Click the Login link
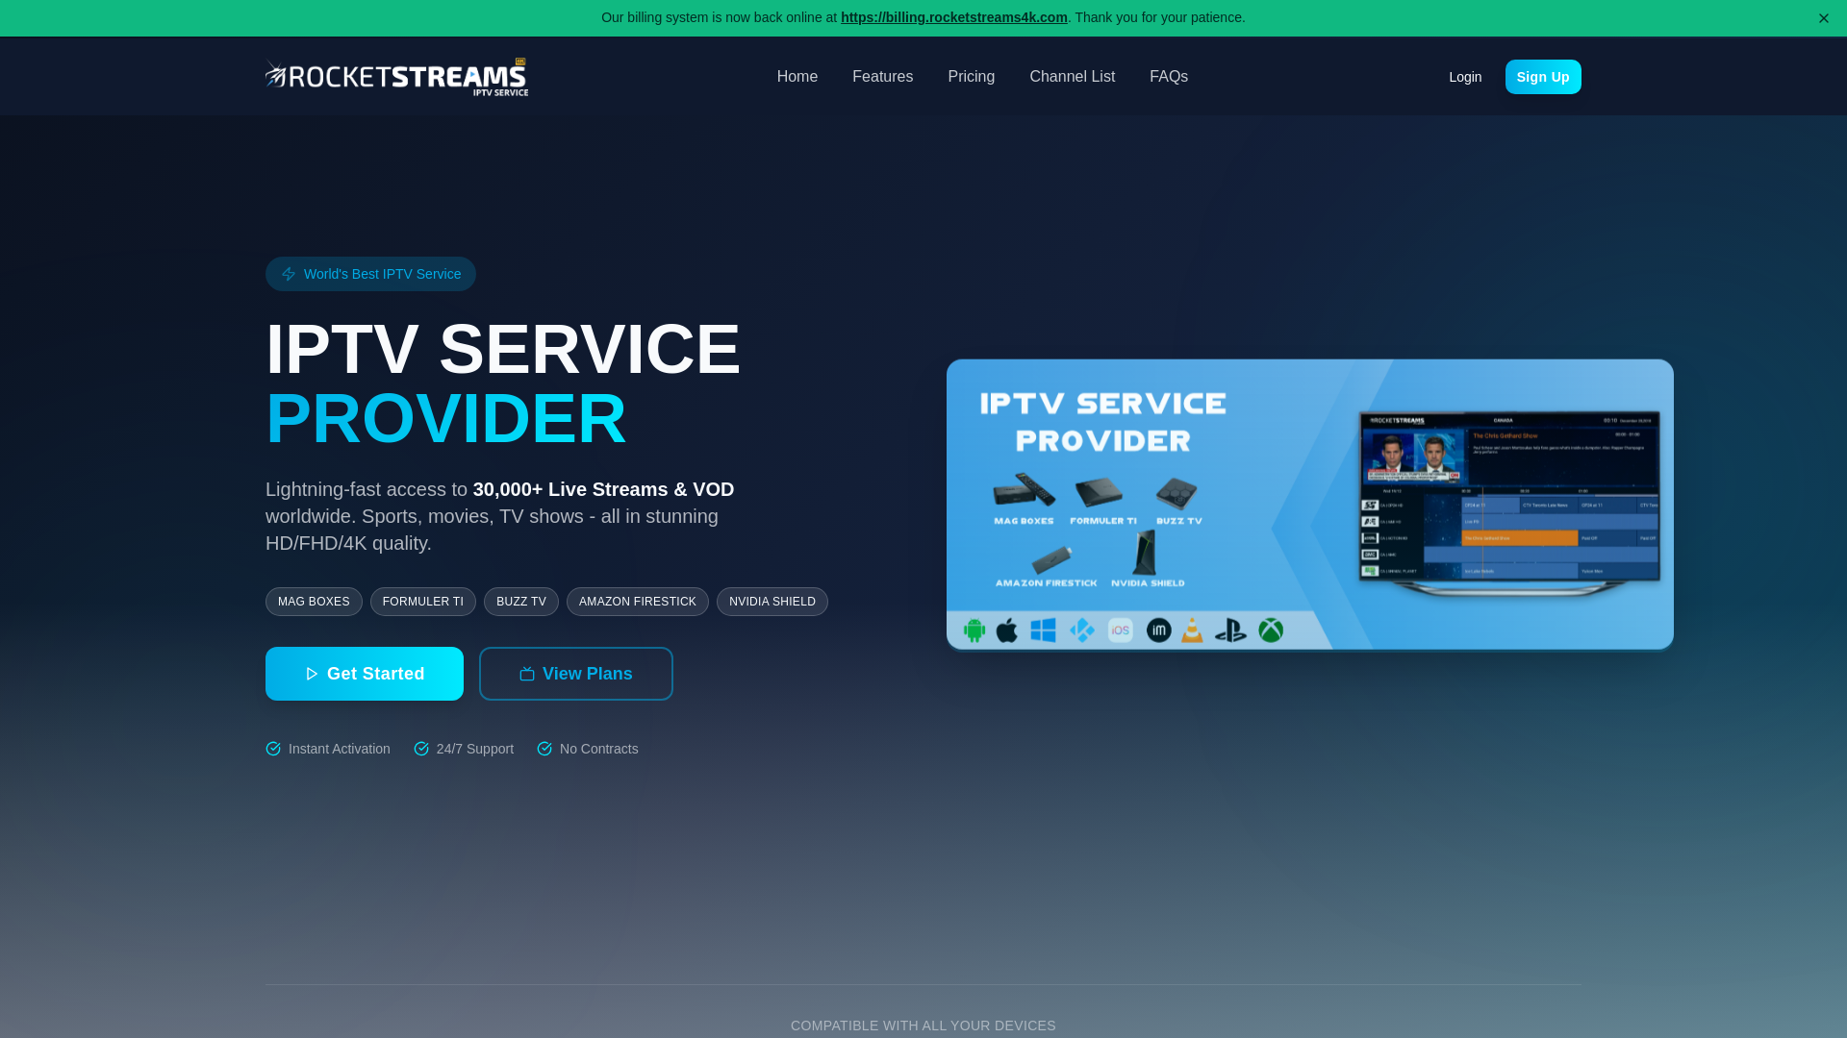Viewport: 1847px width, 1038px height. (1464, 77)
